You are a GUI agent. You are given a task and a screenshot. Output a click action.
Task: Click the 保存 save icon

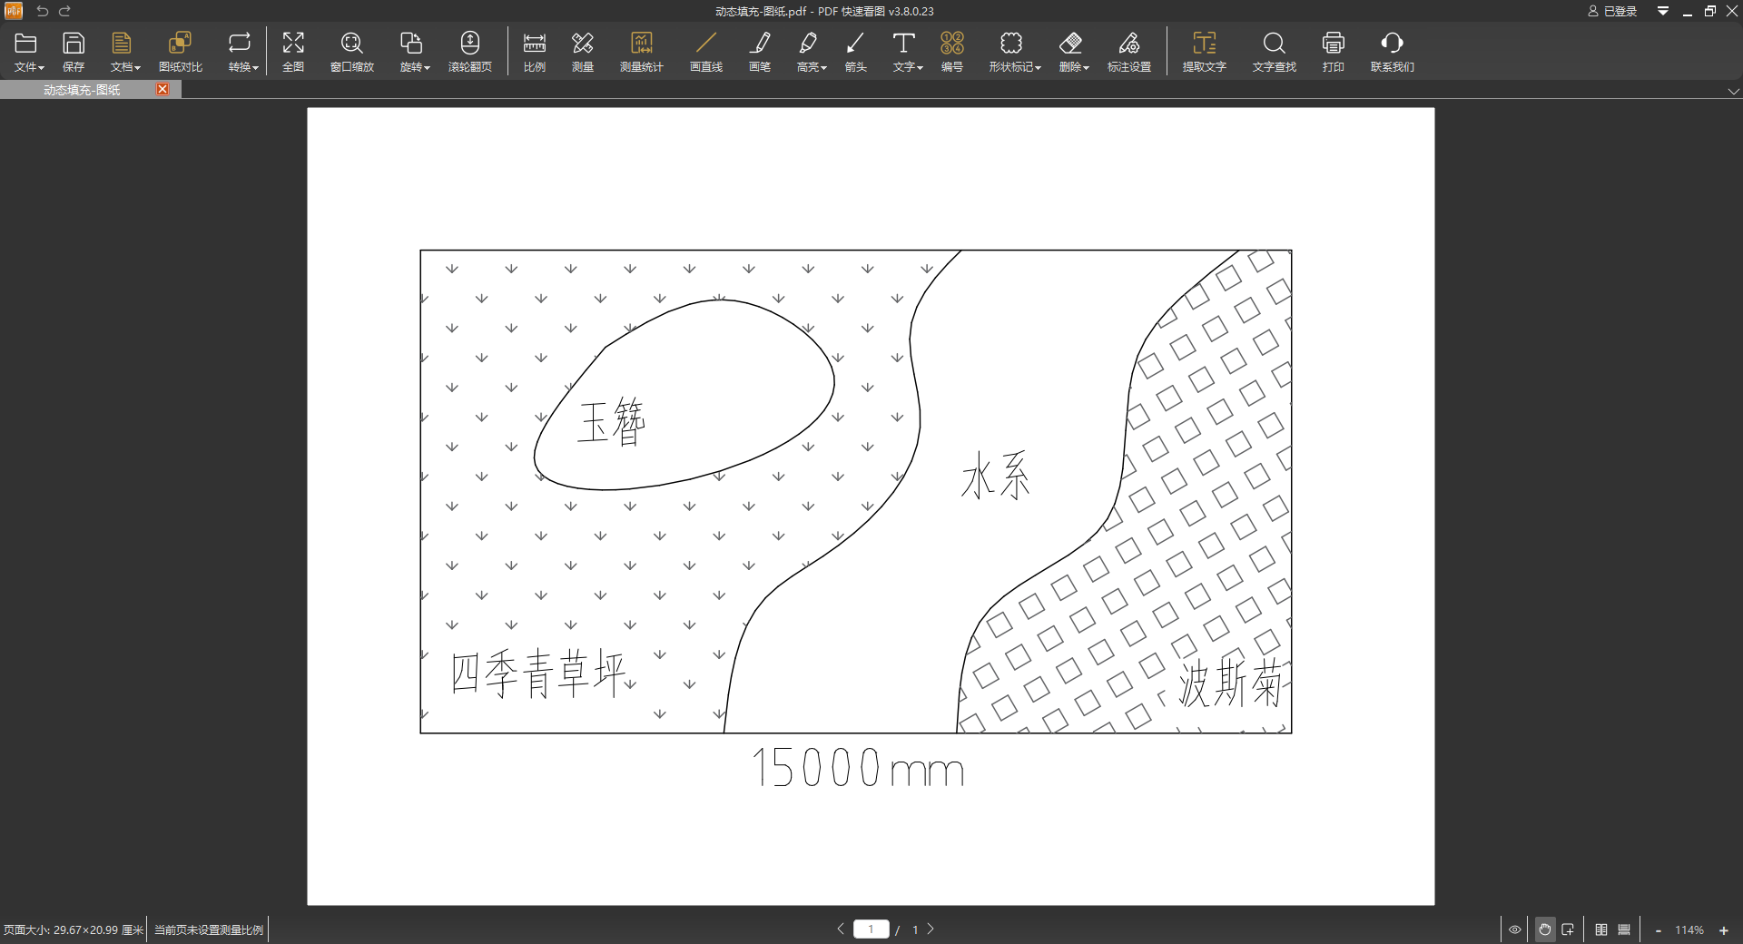click(74, 52)
